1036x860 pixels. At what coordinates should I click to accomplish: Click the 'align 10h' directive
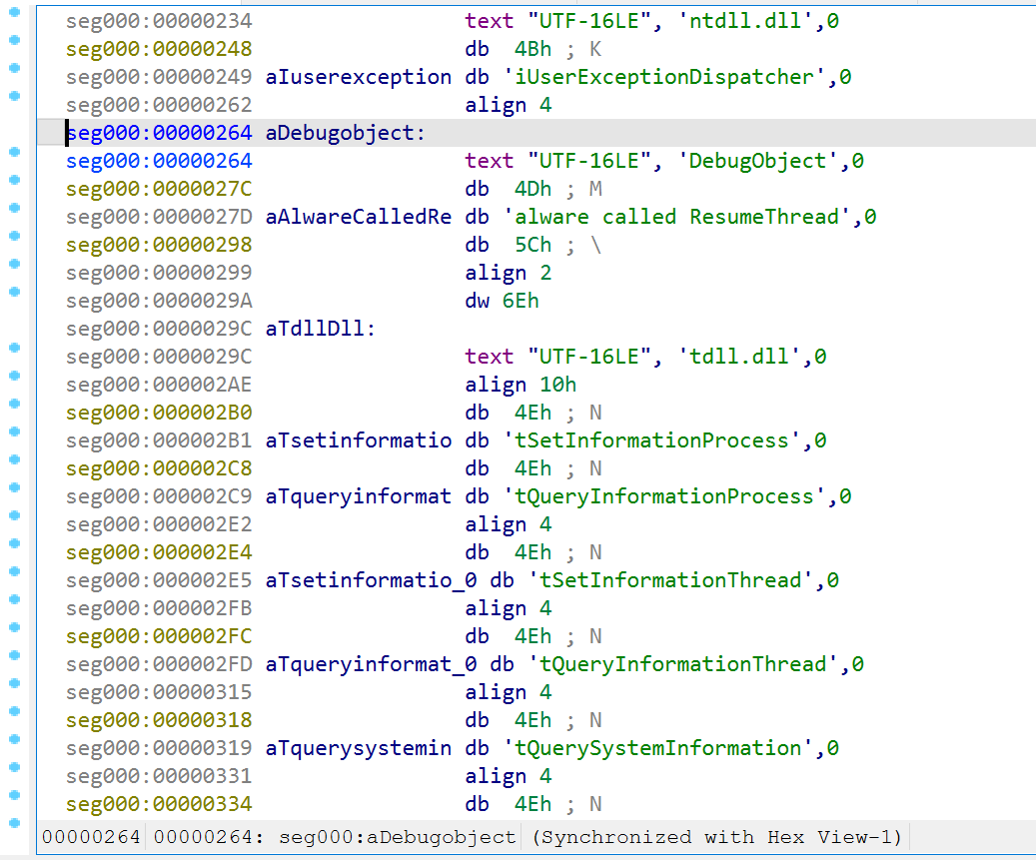pos(520,385)
